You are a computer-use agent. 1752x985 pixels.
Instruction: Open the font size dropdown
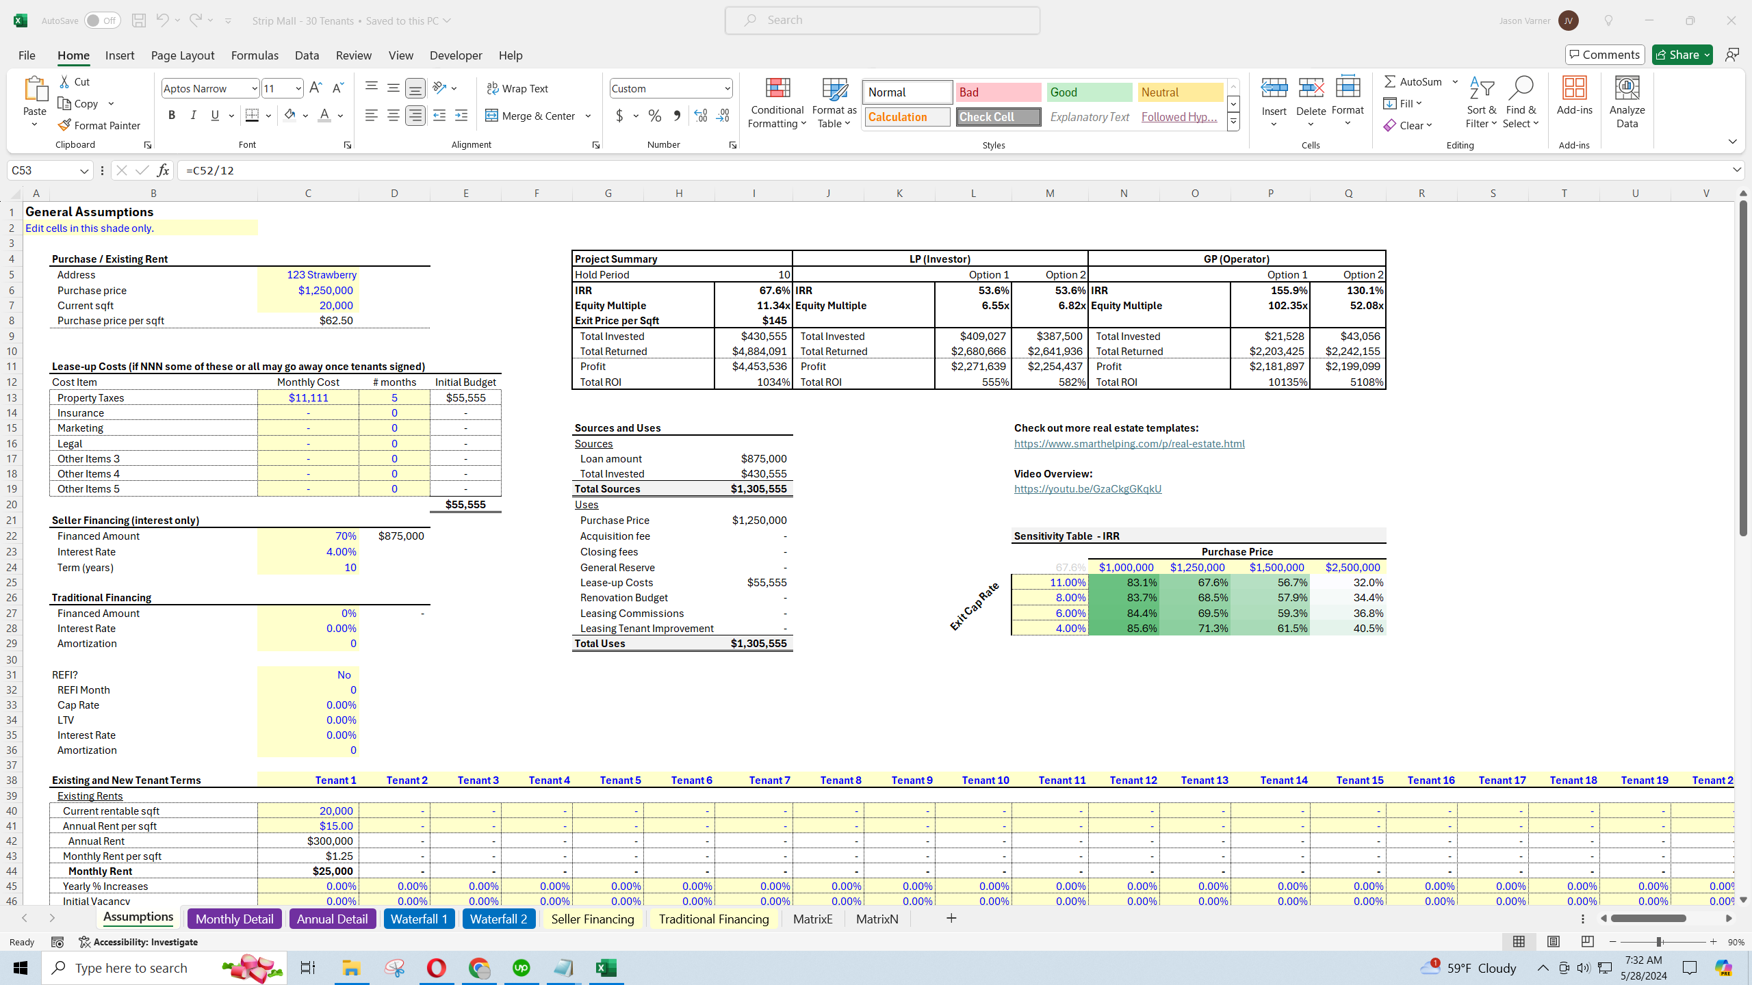[x=298, y=88]
